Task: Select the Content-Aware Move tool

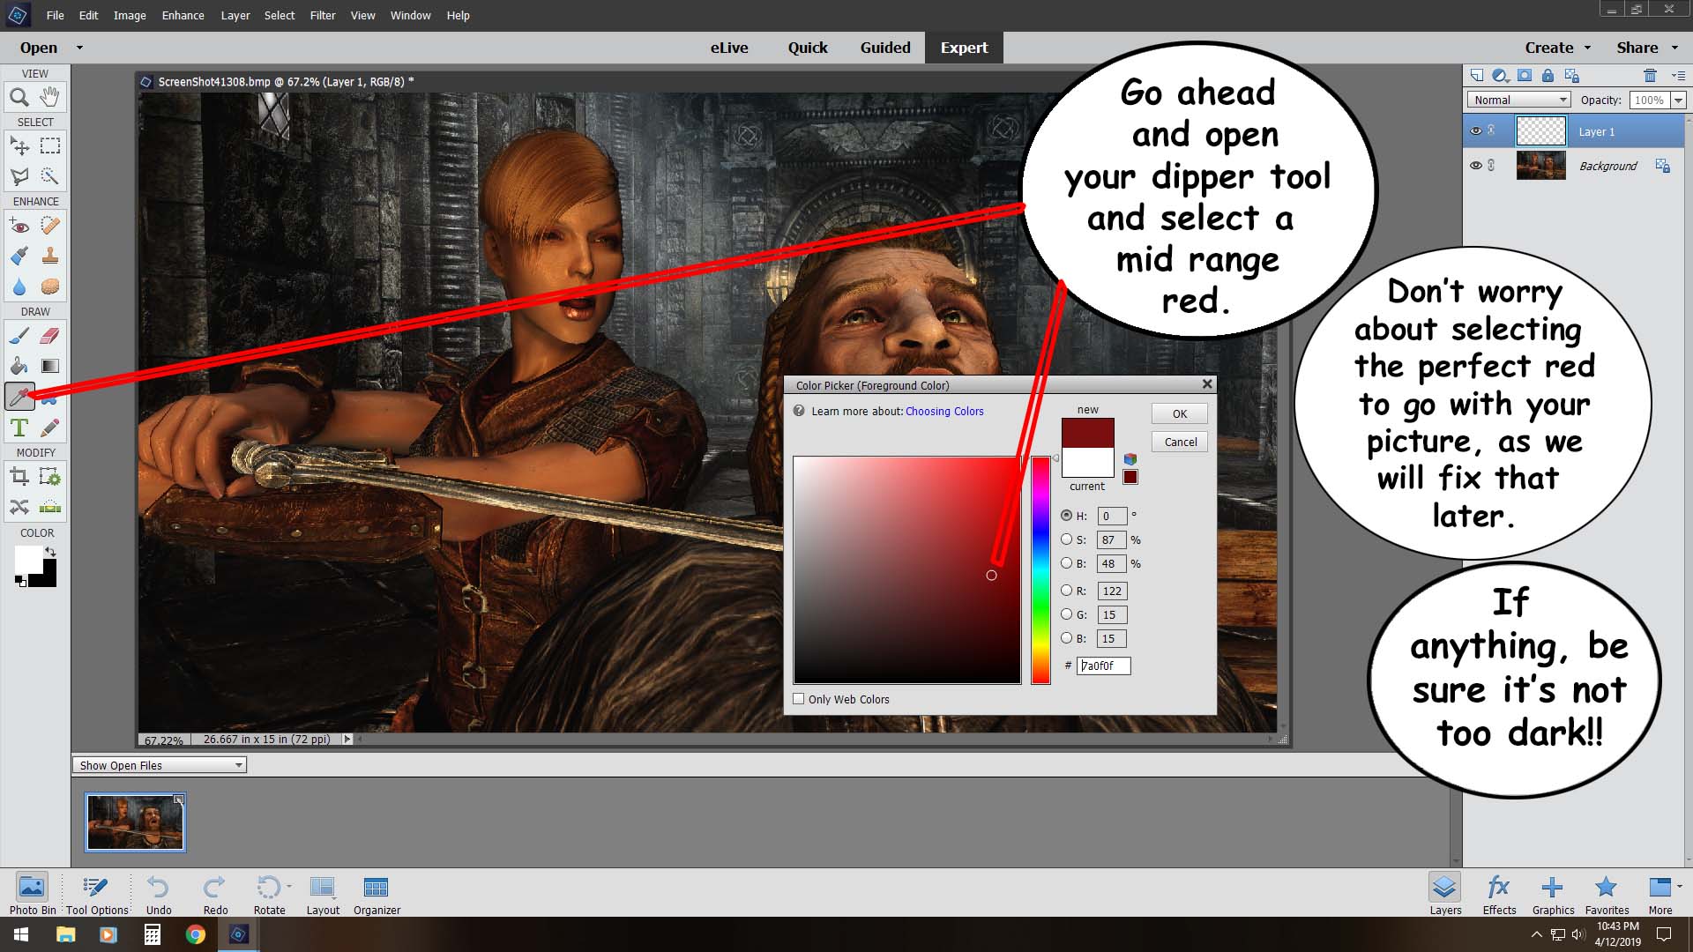Action: 19,507
